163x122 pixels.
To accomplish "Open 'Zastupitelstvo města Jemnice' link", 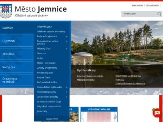I will pos(47,42).
